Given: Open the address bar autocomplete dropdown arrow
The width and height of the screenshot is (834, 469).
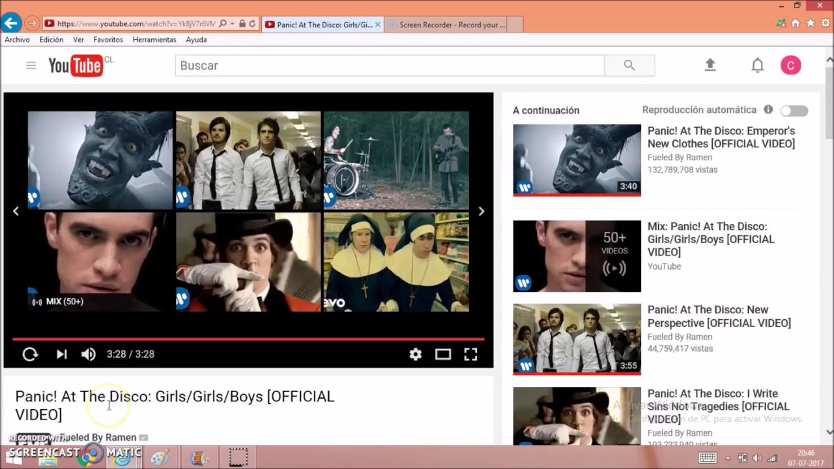Looking at the screenshot, I should (232, 24).
